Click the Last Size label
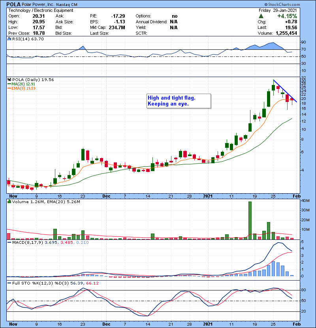 99,33
